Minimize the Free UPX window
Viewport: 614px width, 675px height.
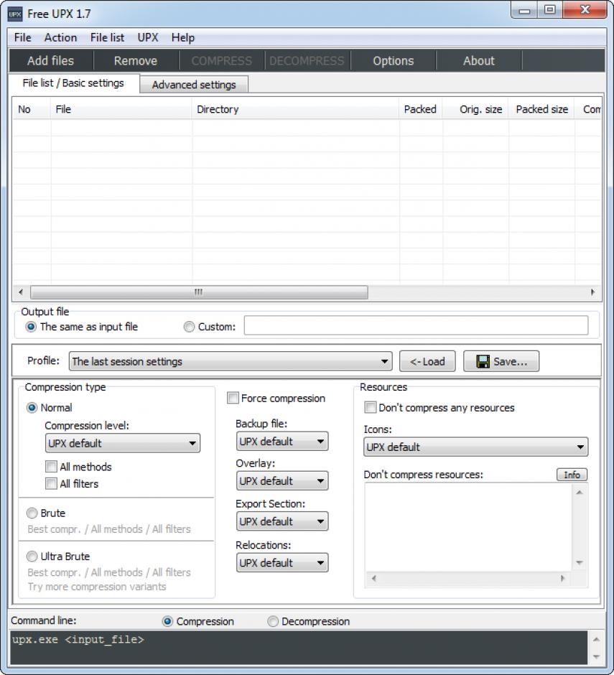tap(525, 11)
